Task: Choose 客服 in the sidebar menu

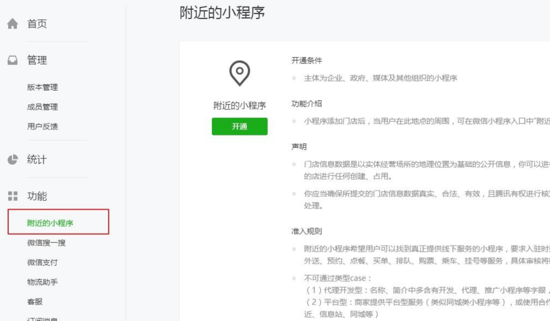Action: [35, 301]
